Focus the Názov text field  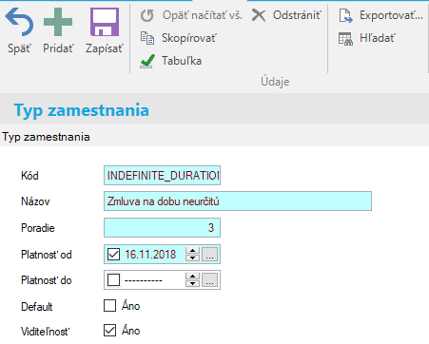tap(238, 201)
